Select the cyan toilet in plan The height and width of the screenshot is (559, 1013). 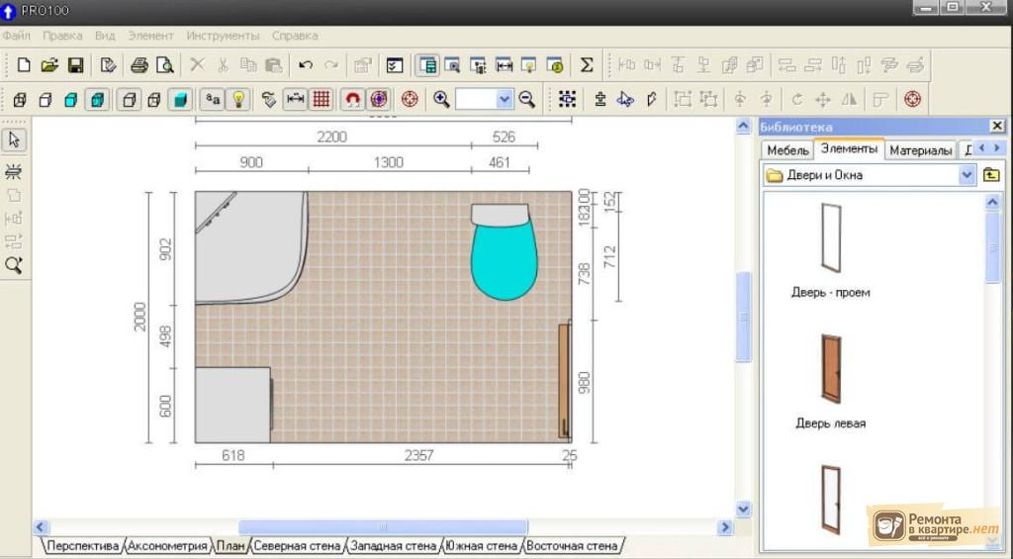click(x=504, y=252)
